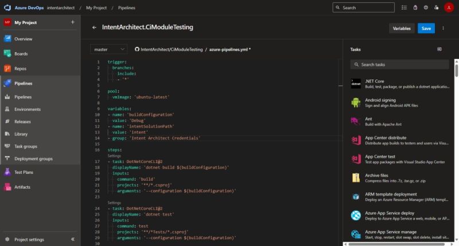459x246 pixels.
Task: Select the Azure App Service deploy task
Action: pyautogui.click(x=399, y=215)
